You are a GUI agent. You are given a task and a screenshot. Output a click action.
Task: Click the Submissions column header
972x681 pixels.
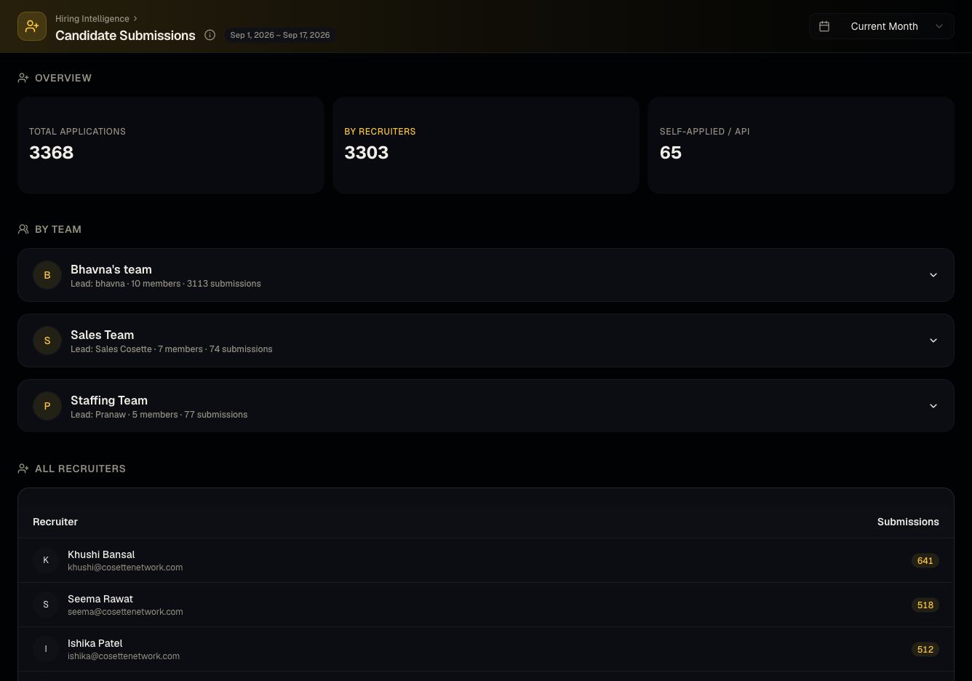(x=908, y=522)
